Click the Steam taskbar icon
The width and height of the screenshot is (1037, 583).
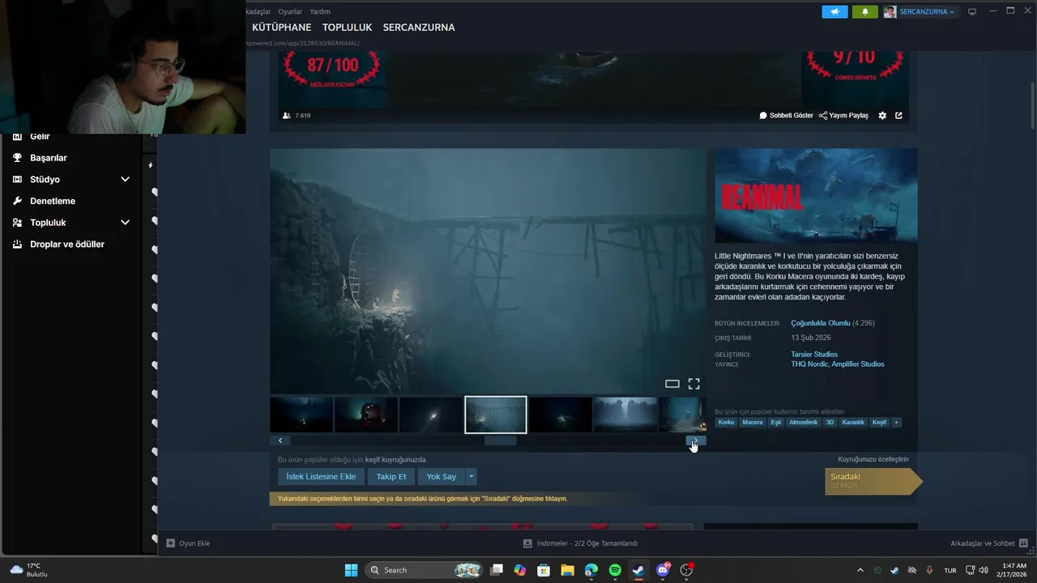pos(638,570)
